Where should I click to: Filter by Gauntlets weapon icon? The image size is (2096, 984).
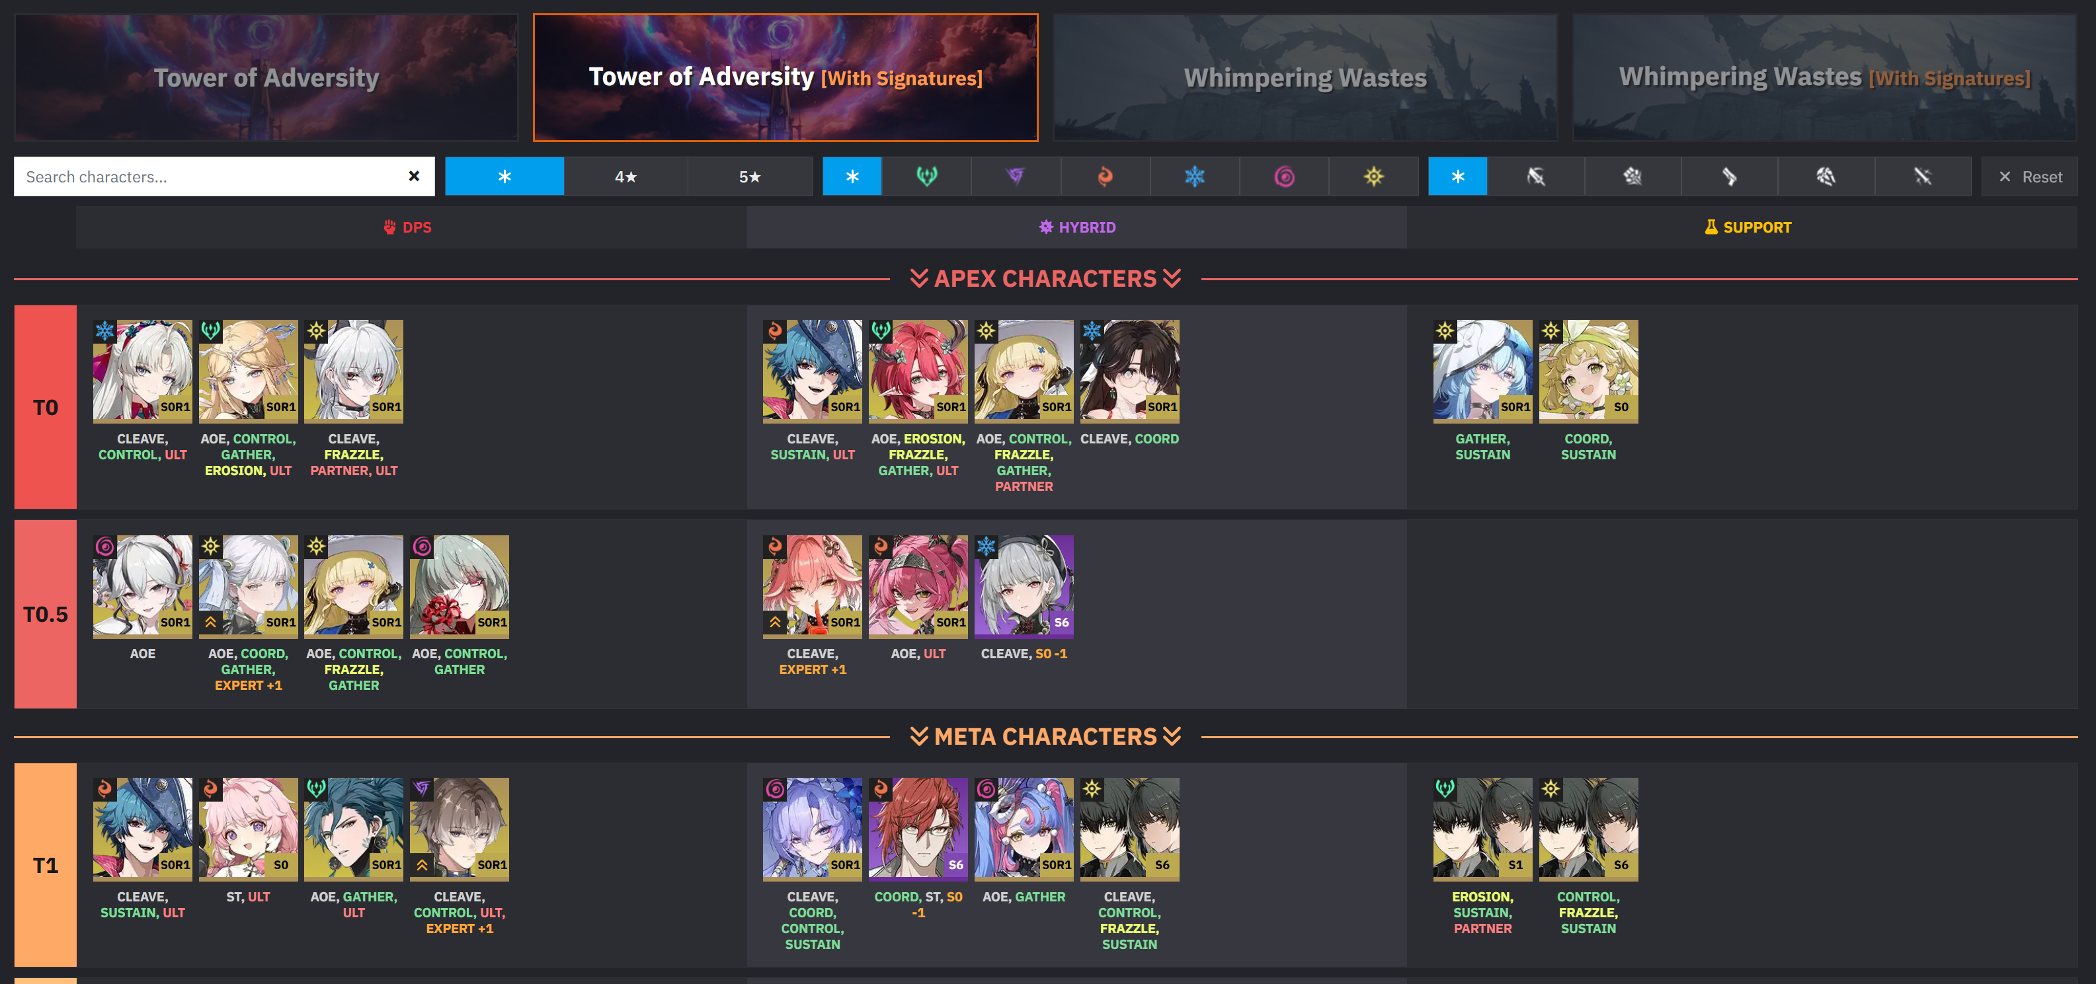[x=1632, y=176]
